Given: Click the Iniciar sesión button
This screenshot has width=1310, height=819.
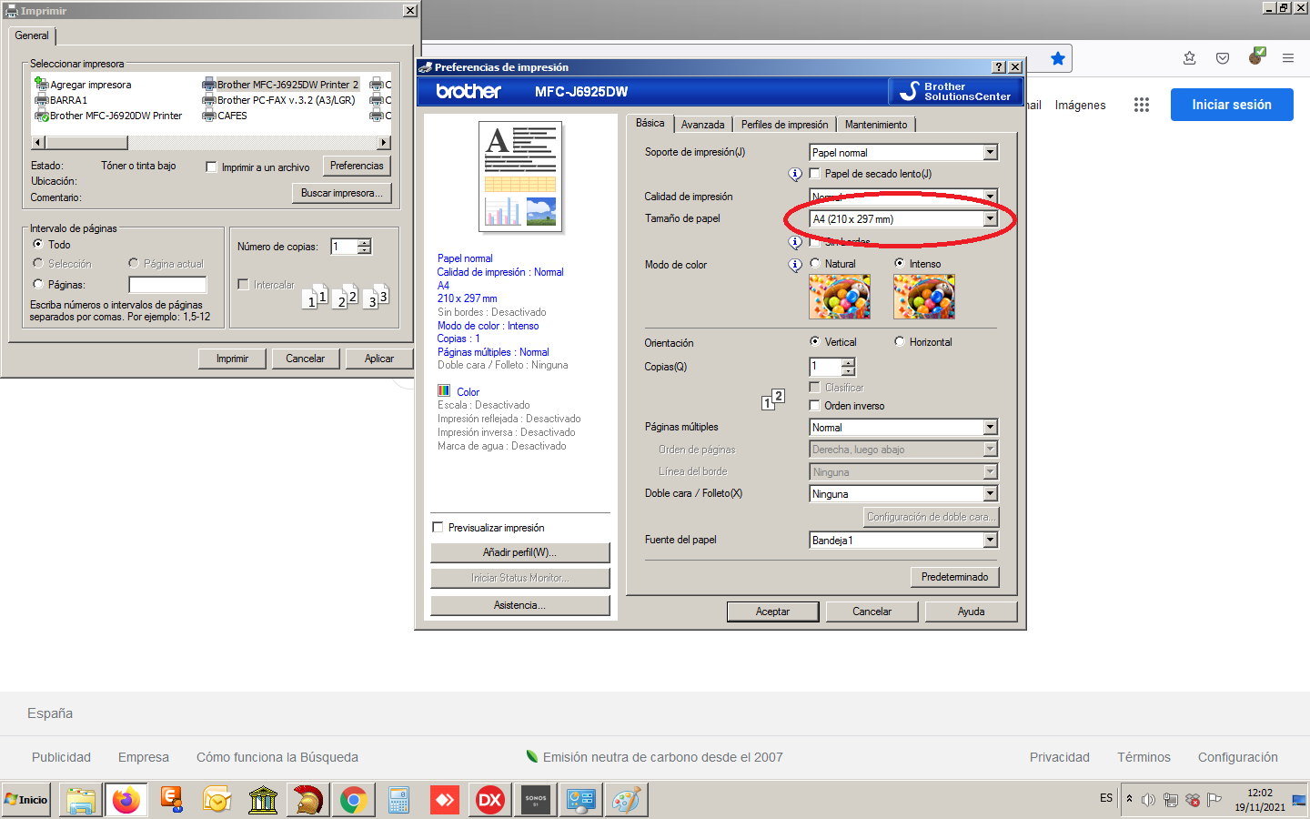Looking at the screenshot, I should [1232, 105].
